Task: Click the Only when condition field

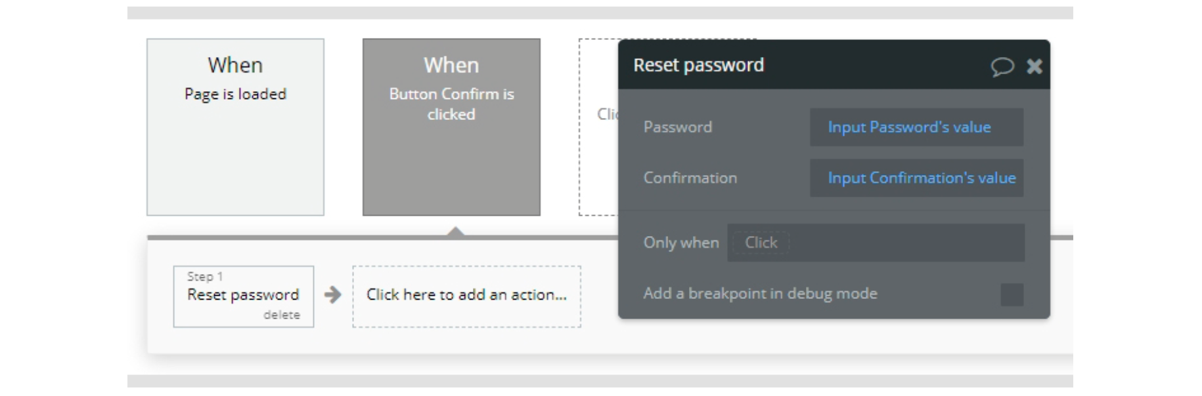Action: (875, 243)
